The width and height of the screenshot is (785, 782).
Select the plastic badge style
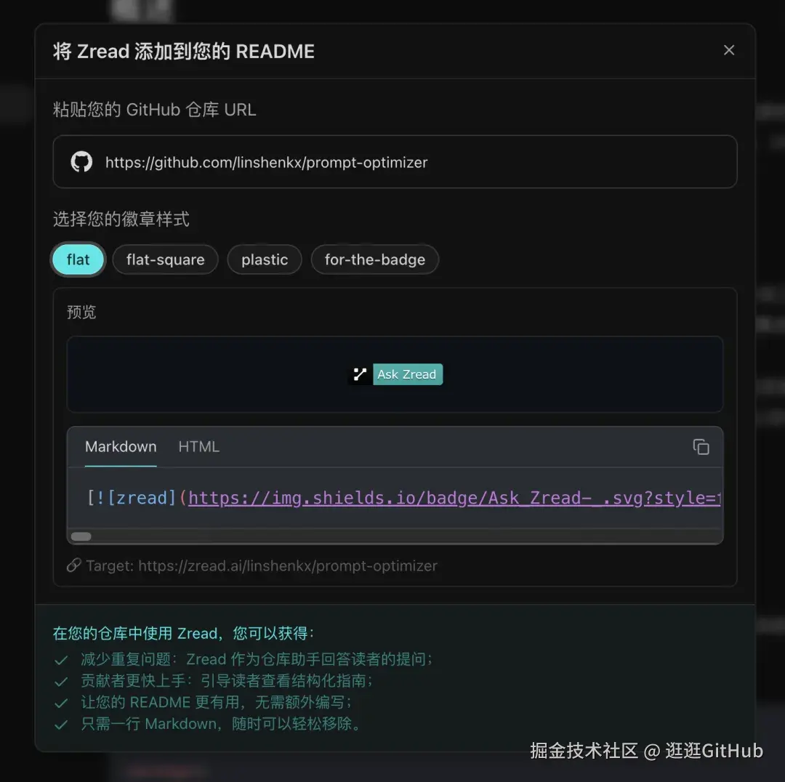264,259
